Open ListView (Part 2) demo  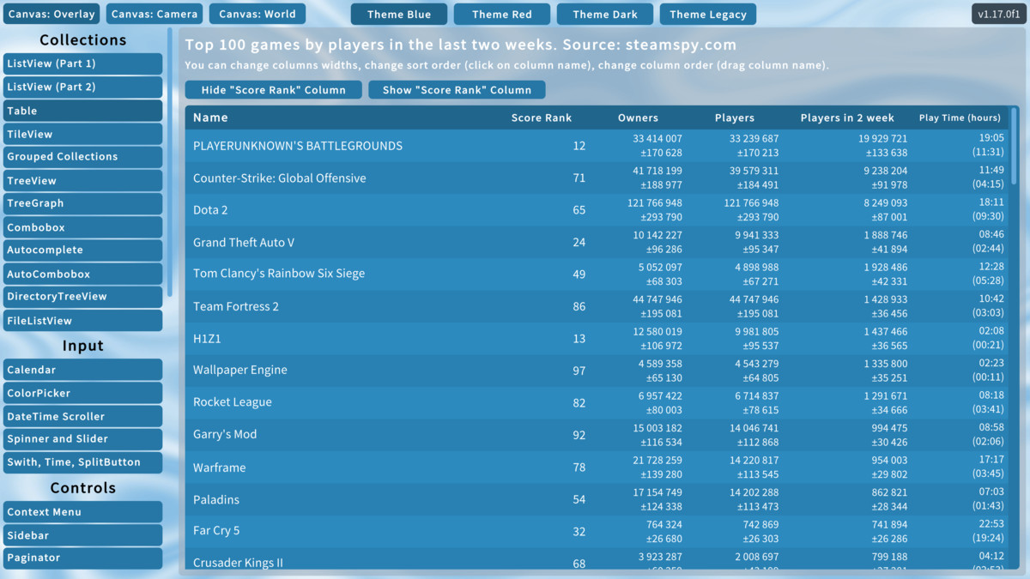[x=82, y=87]
